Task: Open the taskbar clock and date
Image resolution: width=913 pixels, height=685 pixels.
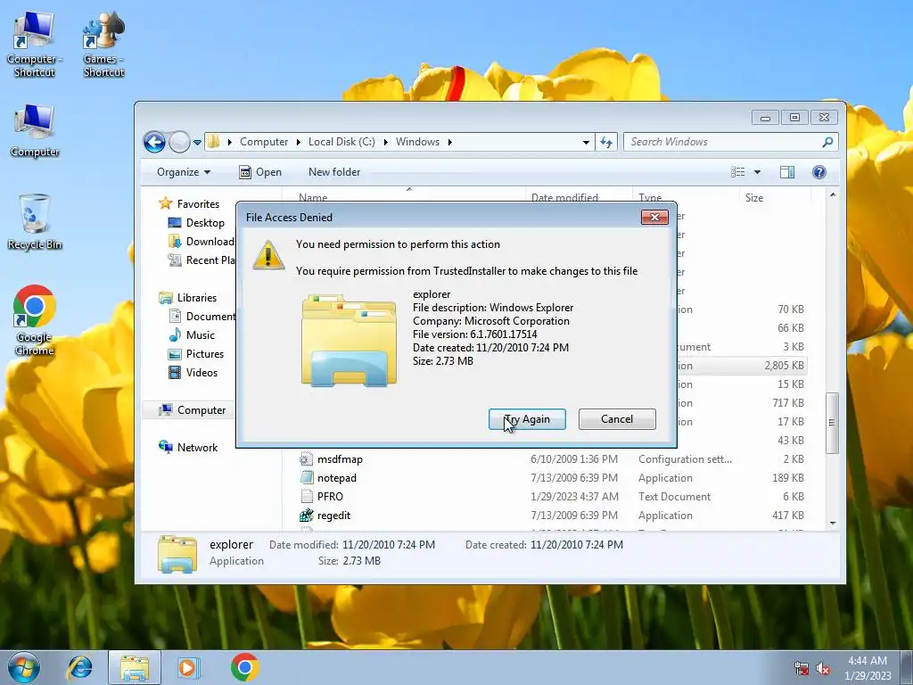Action: click(x=868, y=668)
